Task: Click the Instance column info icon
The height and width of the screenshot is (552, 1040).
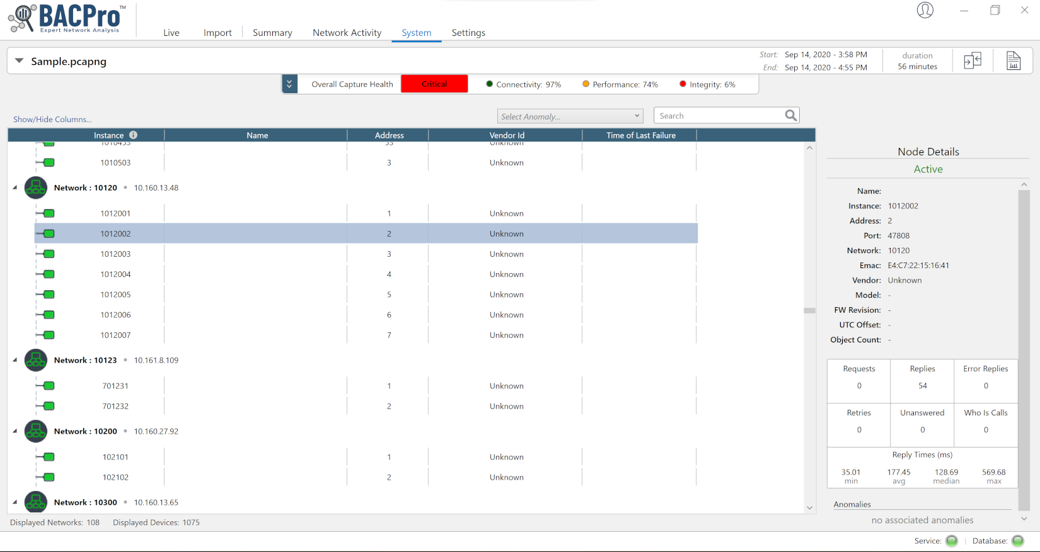Action: click(x=133, y=135)
